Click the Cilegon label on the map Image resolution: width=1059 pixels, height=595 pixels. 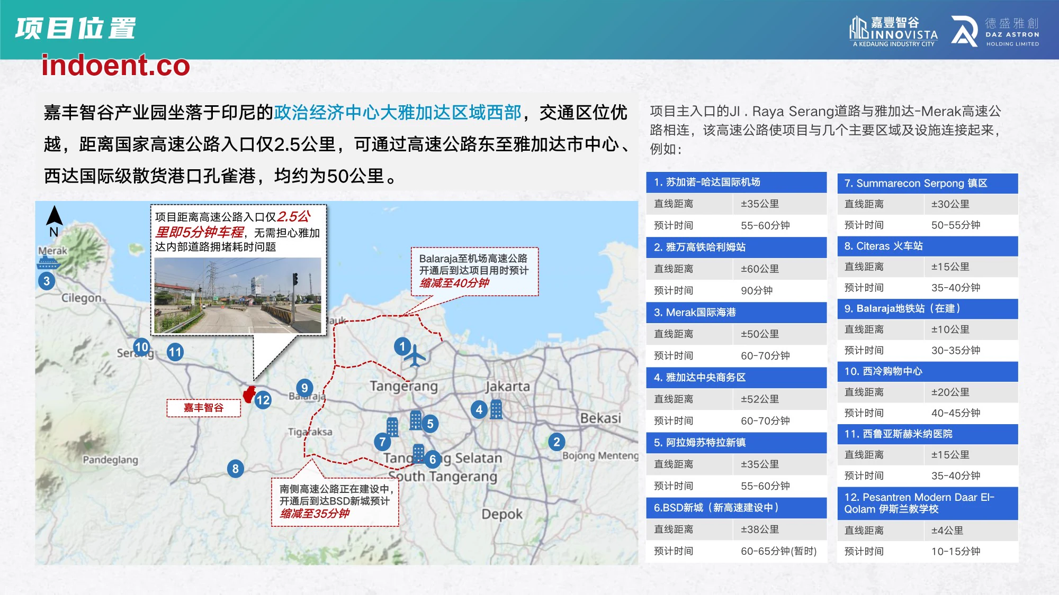pyautogui.click(x=82, y=298)
